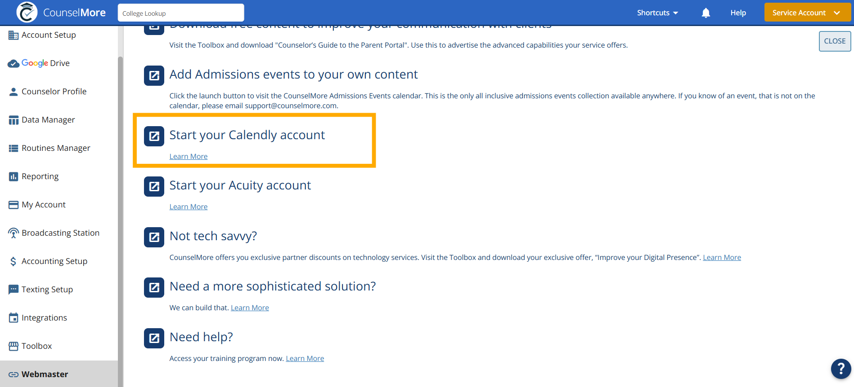The width and height of the screenshot is (854, 387).
Task: Launch icon beside Add Admissions events
Action: pyautogui.click(x=154, y=75)
